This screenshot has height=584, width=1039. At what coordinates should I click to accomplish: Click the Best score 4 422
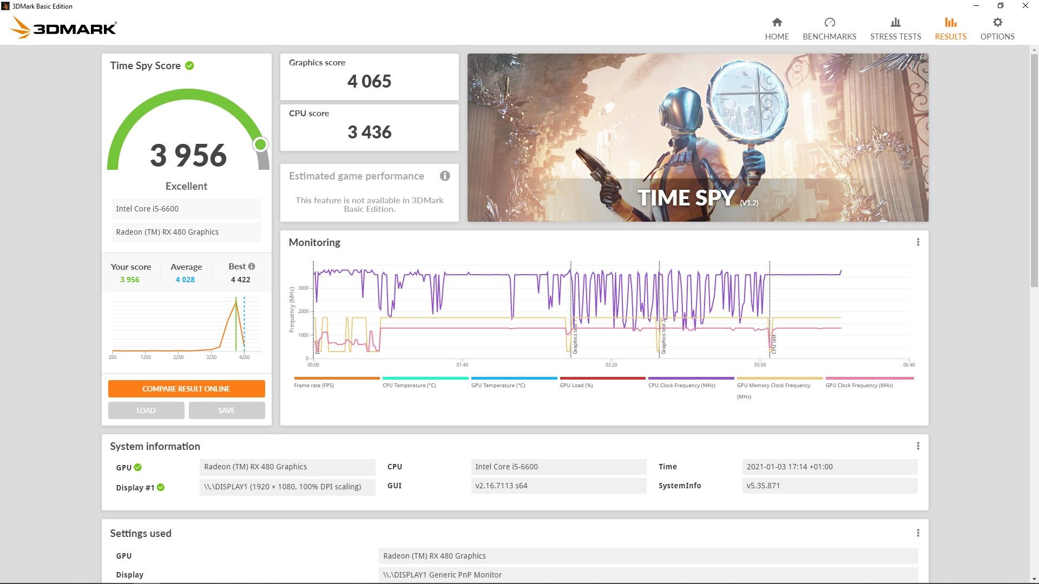click(x=240, y=280)
